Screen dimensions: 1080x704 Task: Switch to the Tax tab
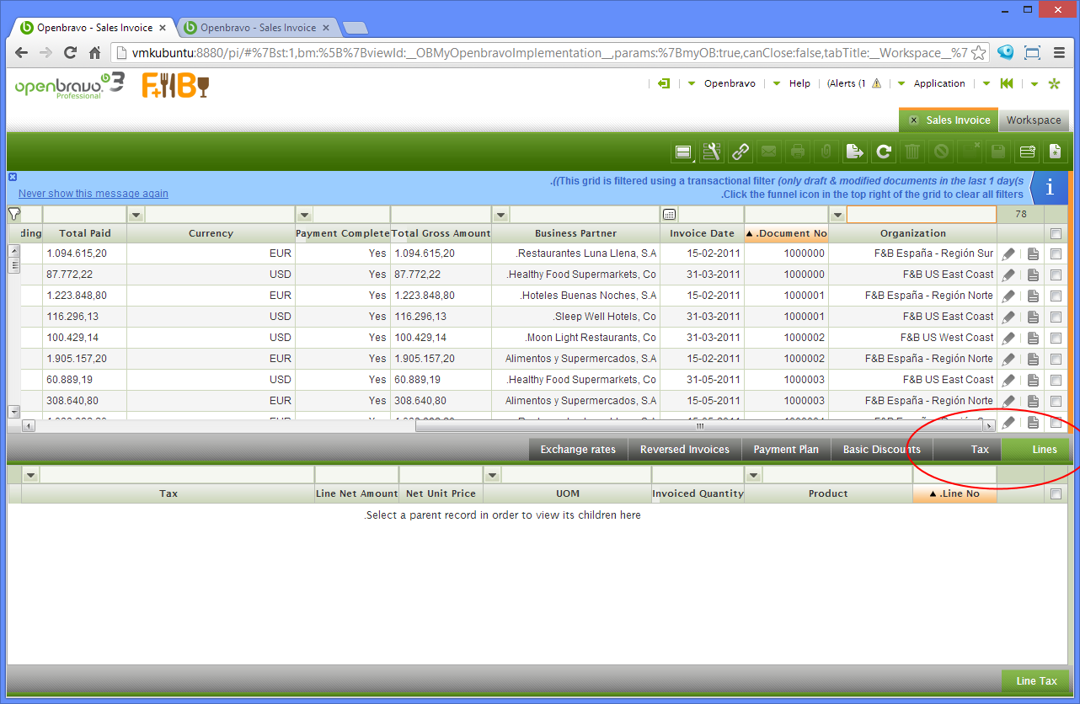click(x=979, y=450)
